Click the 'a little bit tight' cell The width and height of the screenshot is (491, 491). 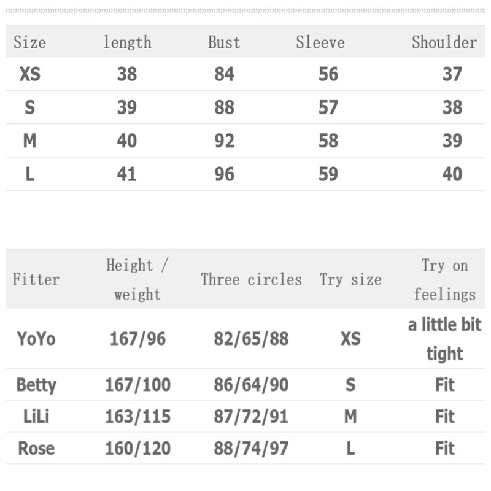[x=444, y=338]
